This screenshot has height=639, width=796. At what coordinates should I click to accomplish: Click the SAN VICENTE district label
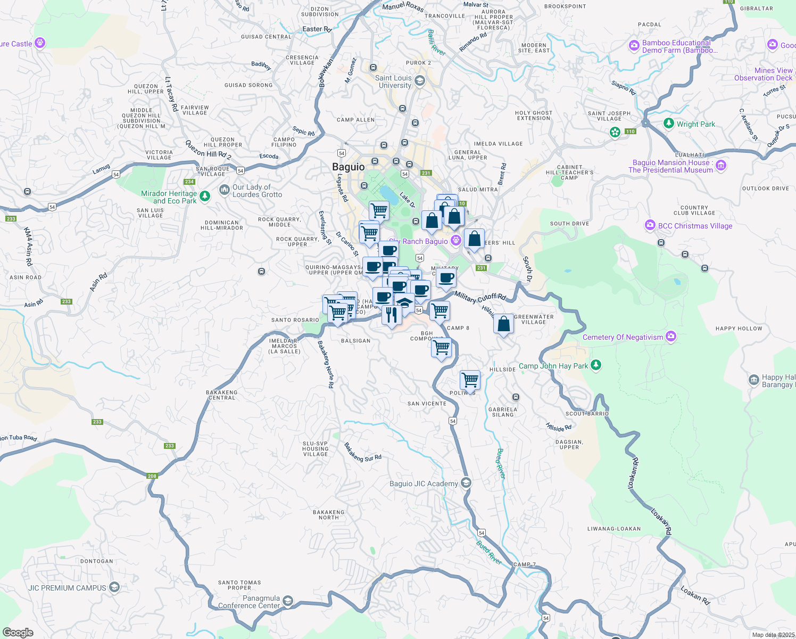click(x=427, y=404)
